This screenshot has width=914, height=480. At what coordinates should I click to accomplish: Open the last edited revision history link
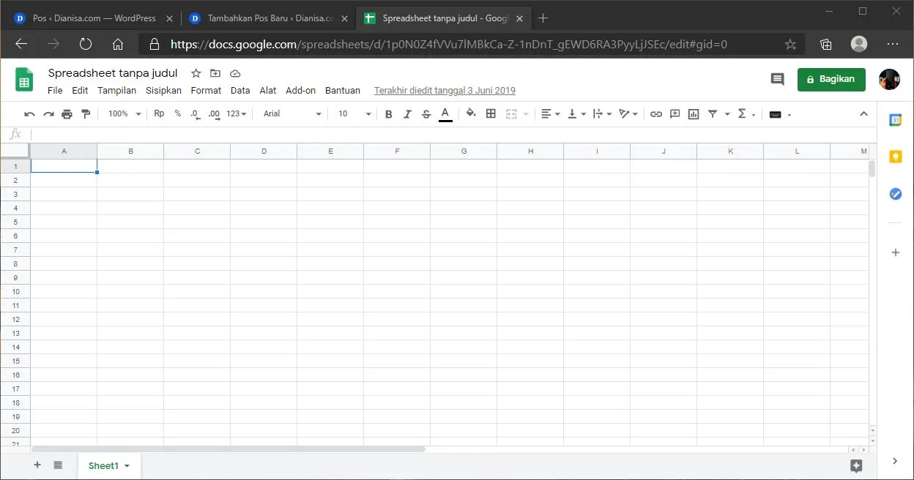tap(445, 90)
